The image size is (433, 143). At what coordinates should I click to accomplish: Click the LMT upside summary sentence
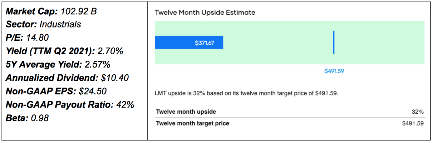(246, 94)
